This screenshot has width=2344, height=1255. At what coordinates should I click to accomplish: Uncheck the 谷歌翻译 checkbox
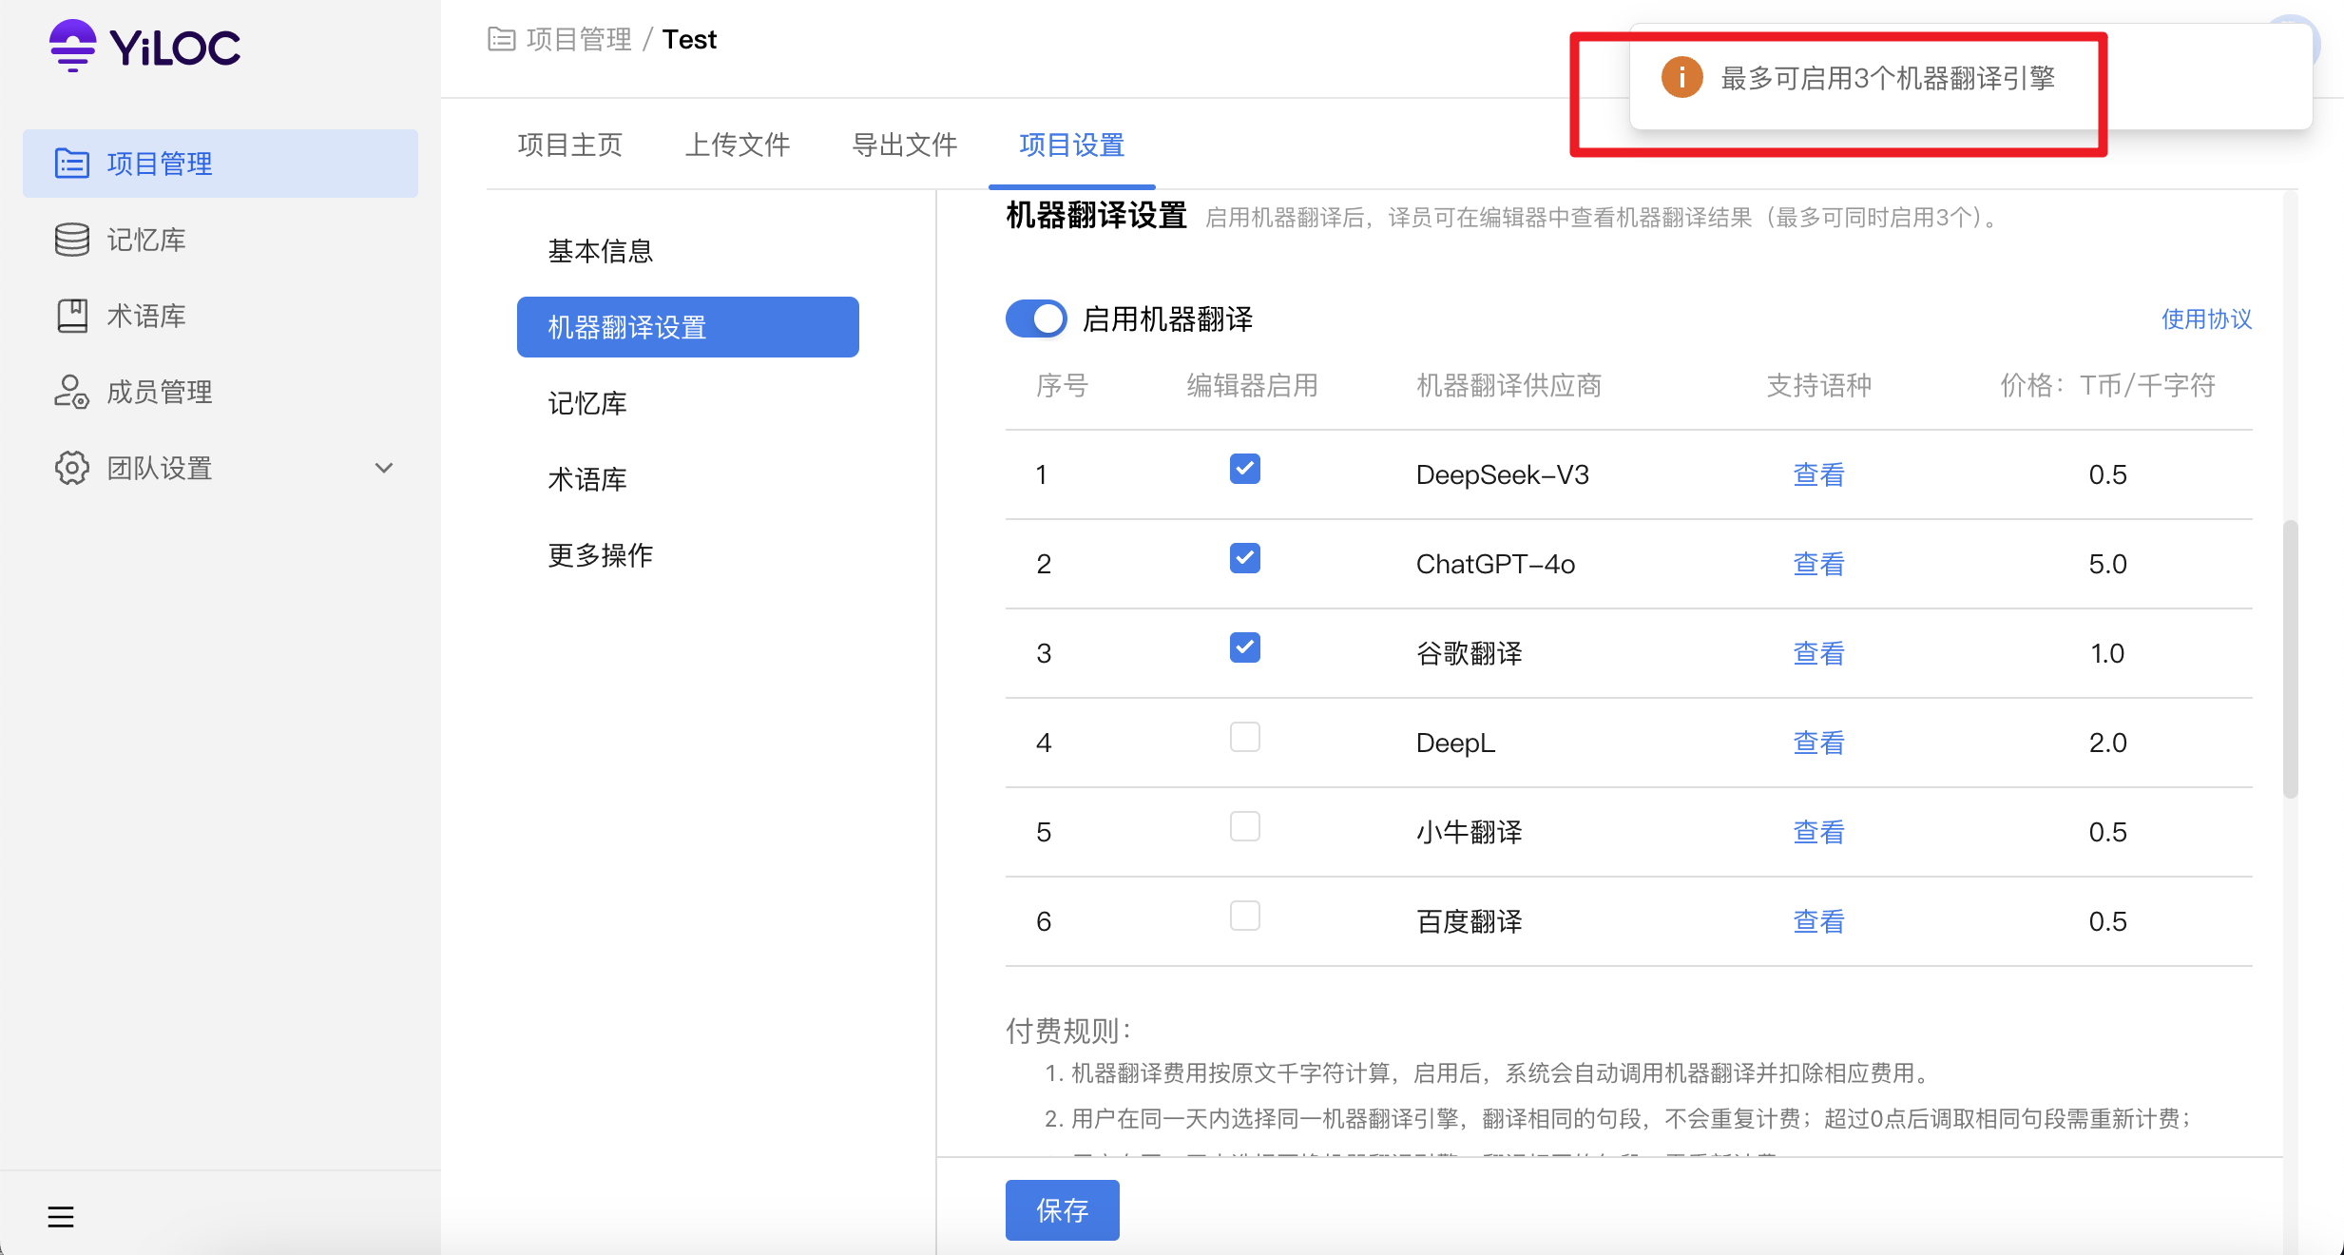point(1245,647)
